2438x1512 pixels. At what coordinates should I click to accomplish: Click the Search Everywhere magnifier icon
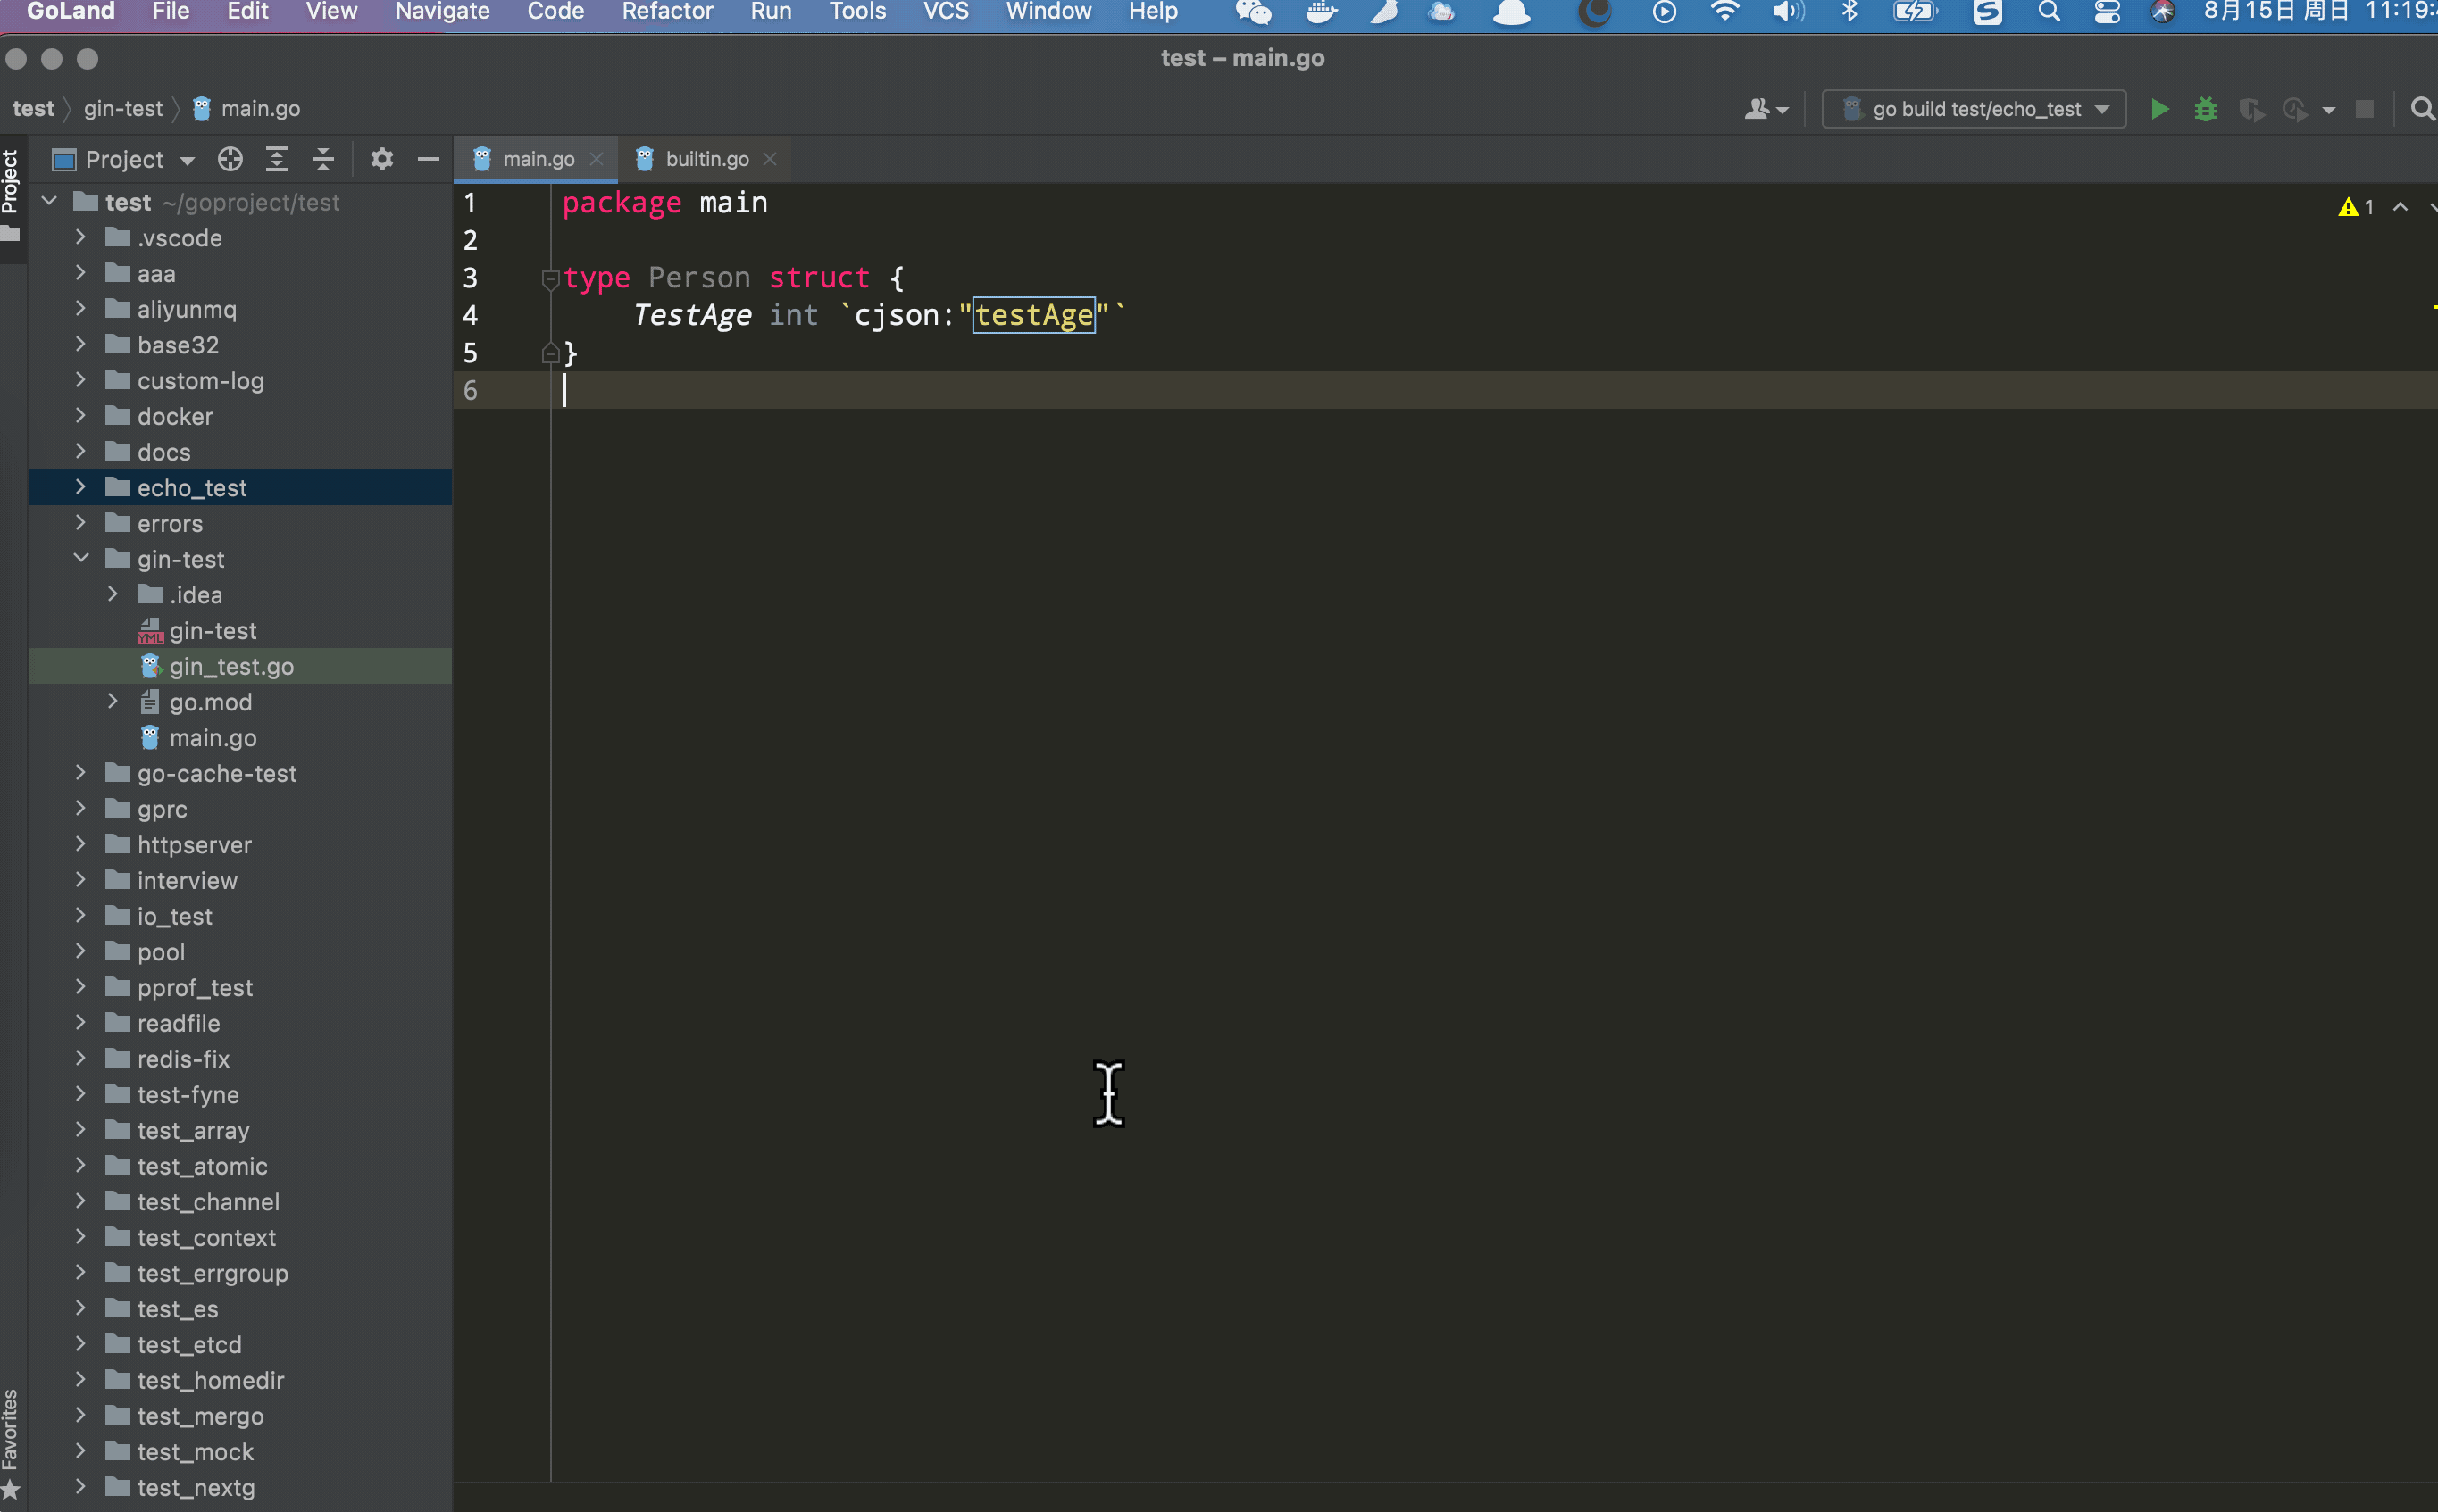tap(2422, 109)
